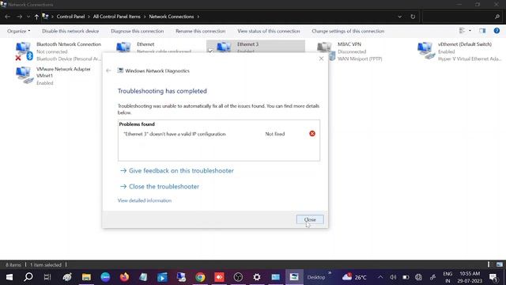Click the Close button in diagnostics dialog

310,219
